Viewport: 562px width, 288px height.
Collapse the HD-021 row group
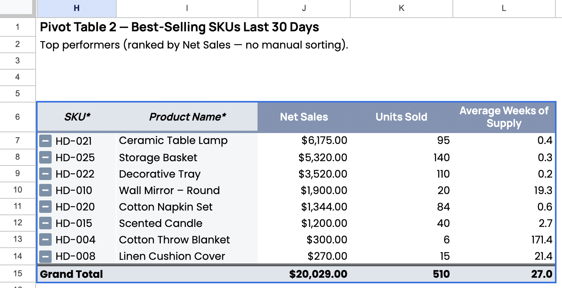pos(46,141)
